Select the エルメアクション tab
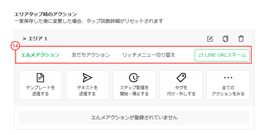 click(40, 55)
